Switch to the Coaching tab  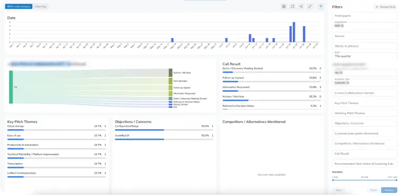click(40, 6)
